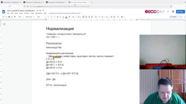
Task: Click the font size field
Action: point(51,17)
